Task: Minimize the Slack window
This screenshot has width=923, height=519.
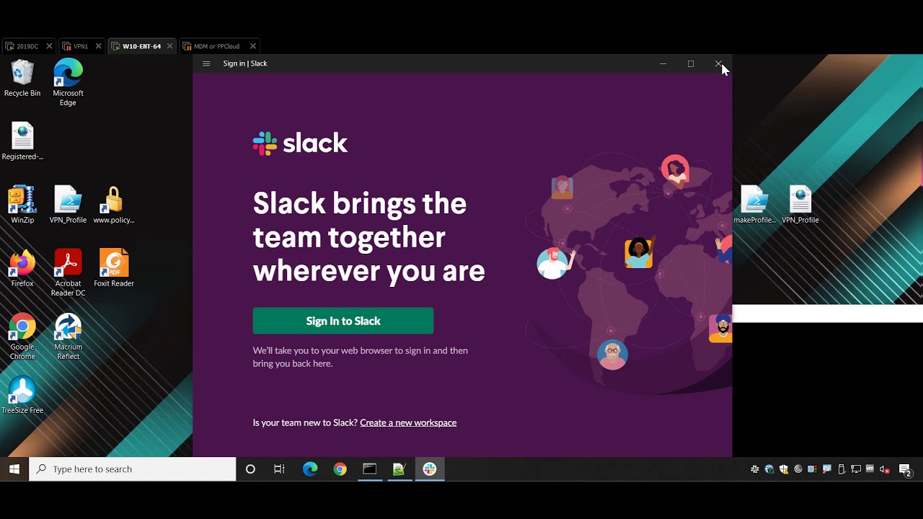Action: (x=663, y=63)
